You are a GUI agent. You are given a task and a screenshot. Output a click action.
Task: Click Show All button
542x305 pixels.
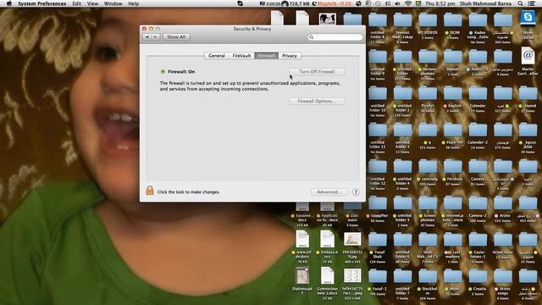pos(176,36)
